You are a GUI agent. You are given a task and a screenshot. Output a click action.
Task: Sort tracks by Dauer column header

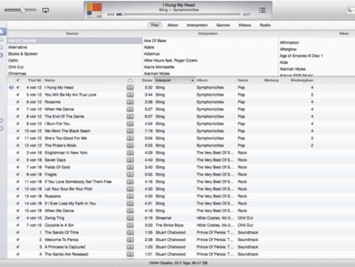(147, 80)
